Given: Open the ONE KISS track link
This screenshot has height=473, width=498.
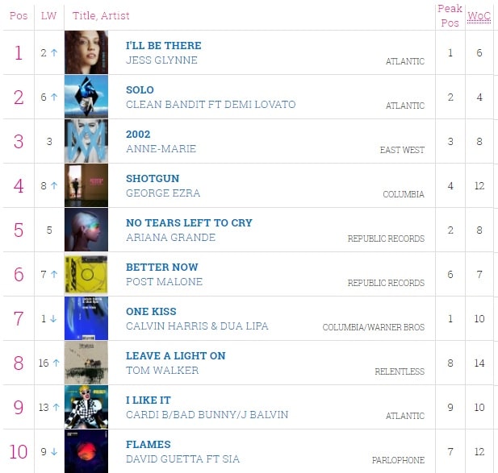Looking at the screenshot, I should (x=151, y=312).
